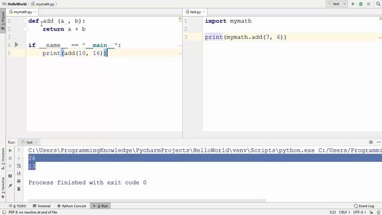Close the test.py tab
The height and width of the screenshot is (215, 382).
click(x=204, y=12)
